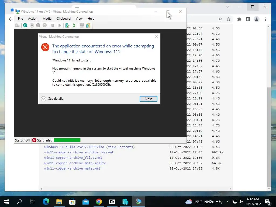Click the 662.9K size of torrent file
The width and height of the screenshot is (276, 207).
218,152
